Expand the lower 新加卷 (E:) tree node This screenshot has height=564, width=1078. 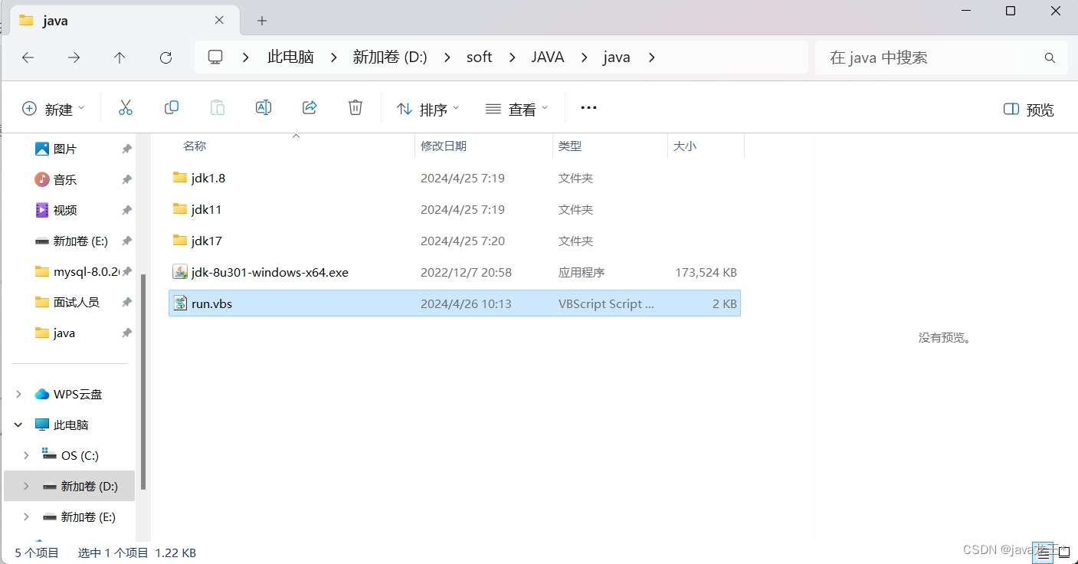click(26, 516)
